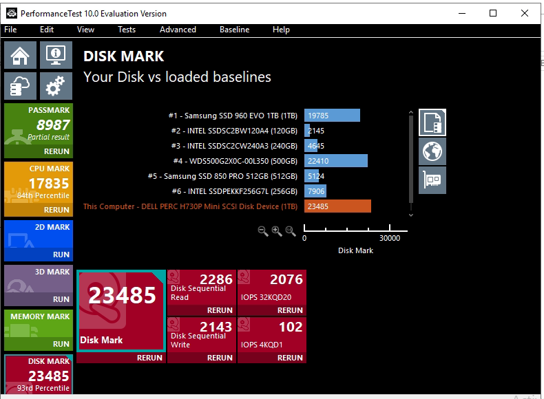Click the 3D Mark tile heading
The image size is (544, 399).
click(x=52, y=272)
